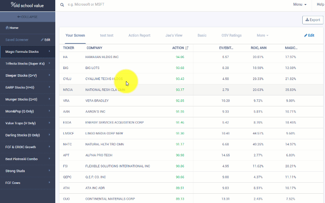
Task: Click company BIG LOTS
Action: coord(93,68)
